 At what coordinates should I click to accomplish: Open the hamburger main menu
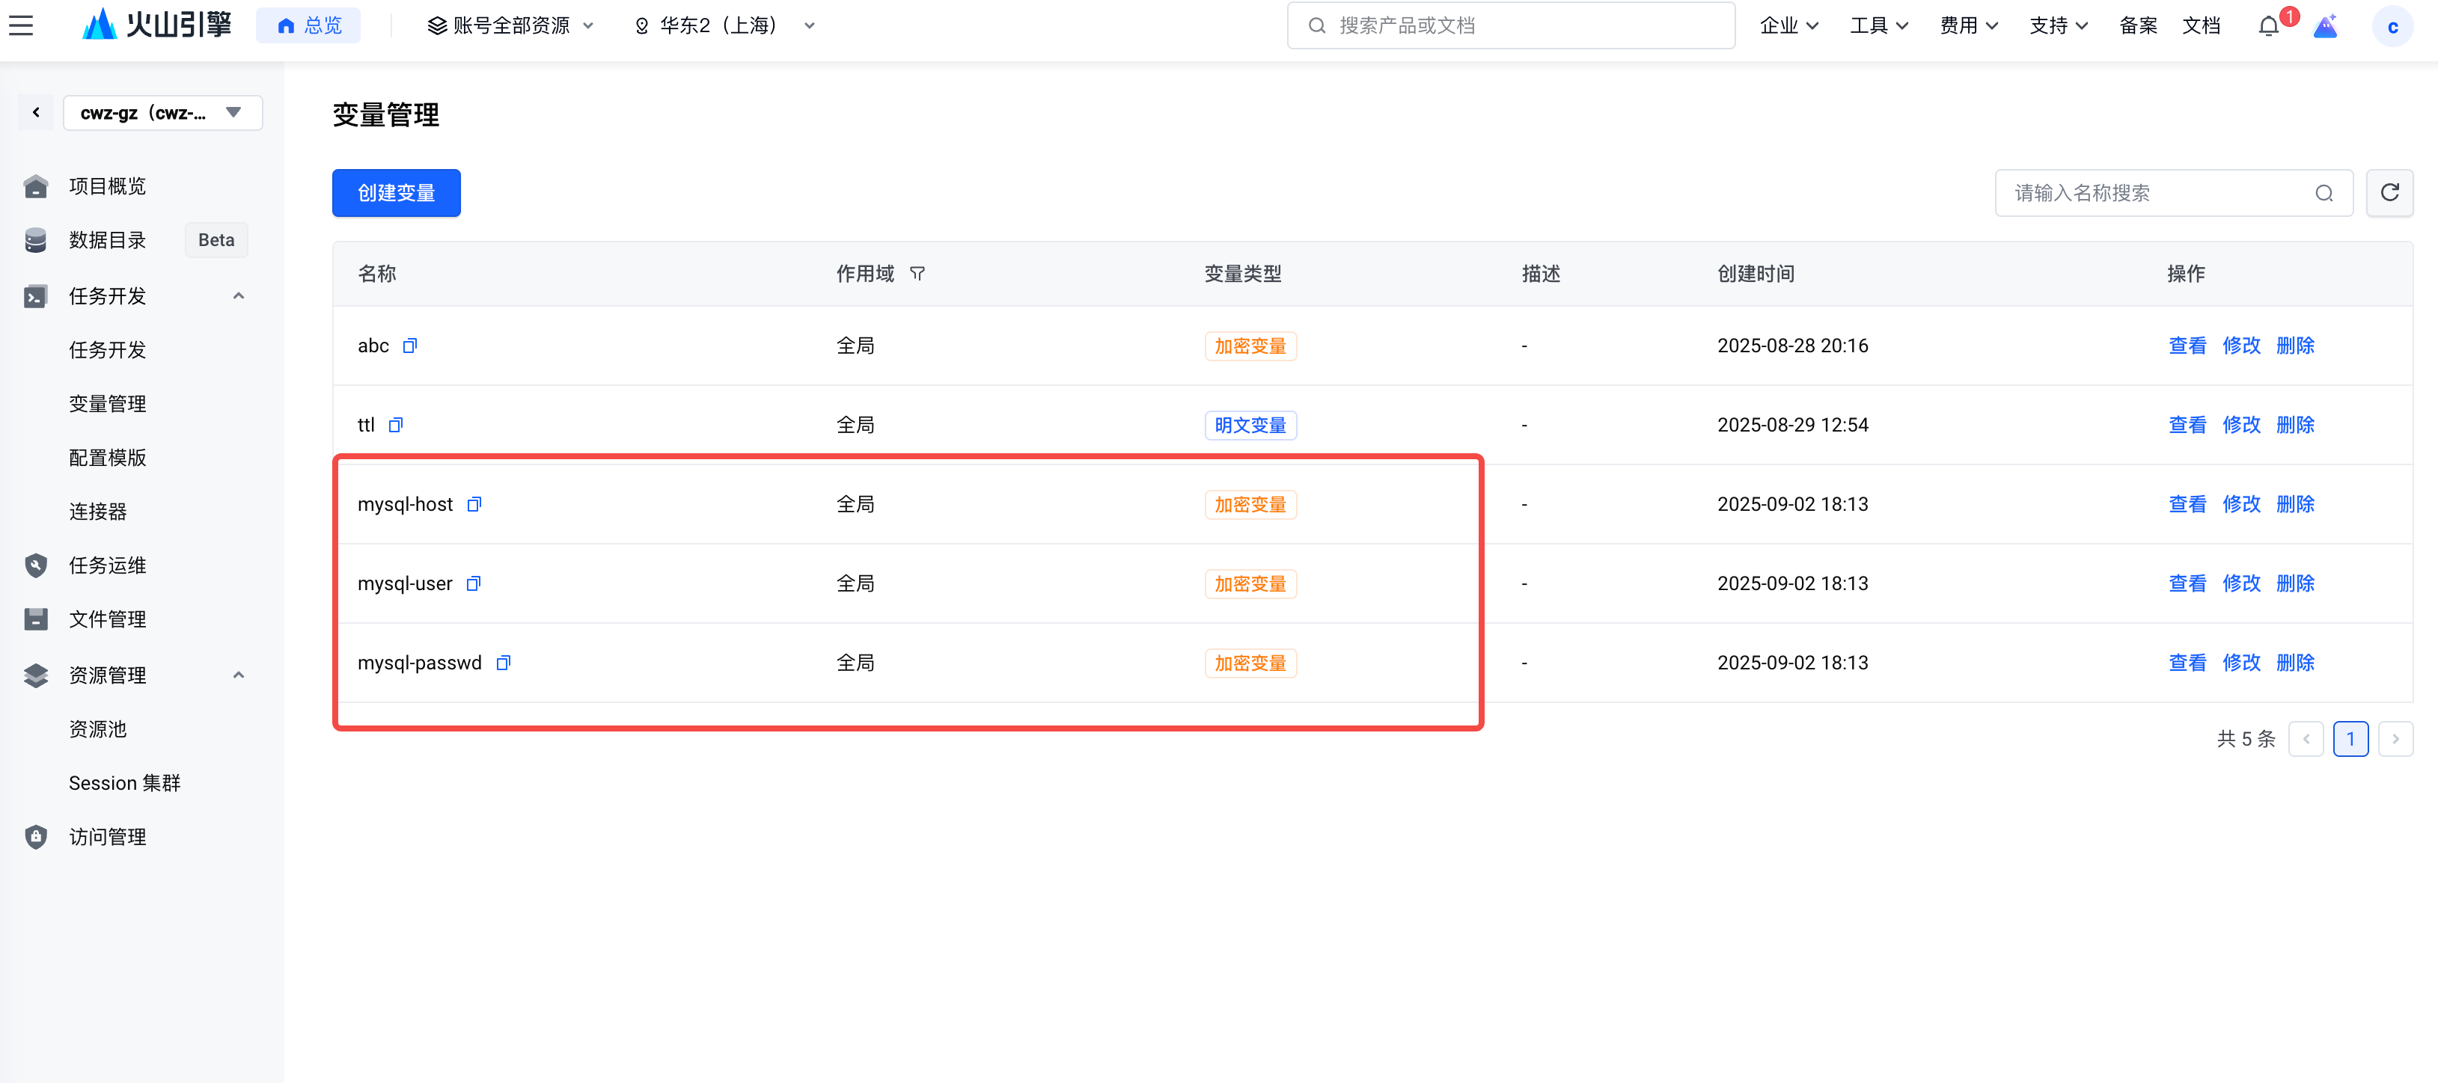tap(21, 25)
